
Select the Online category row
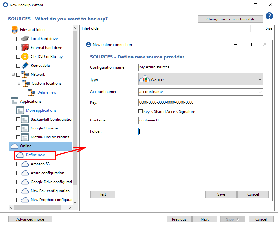coord(41,146)
